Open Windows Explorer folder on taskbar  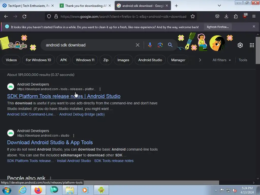pyautogui.click(x=70, y=190)
